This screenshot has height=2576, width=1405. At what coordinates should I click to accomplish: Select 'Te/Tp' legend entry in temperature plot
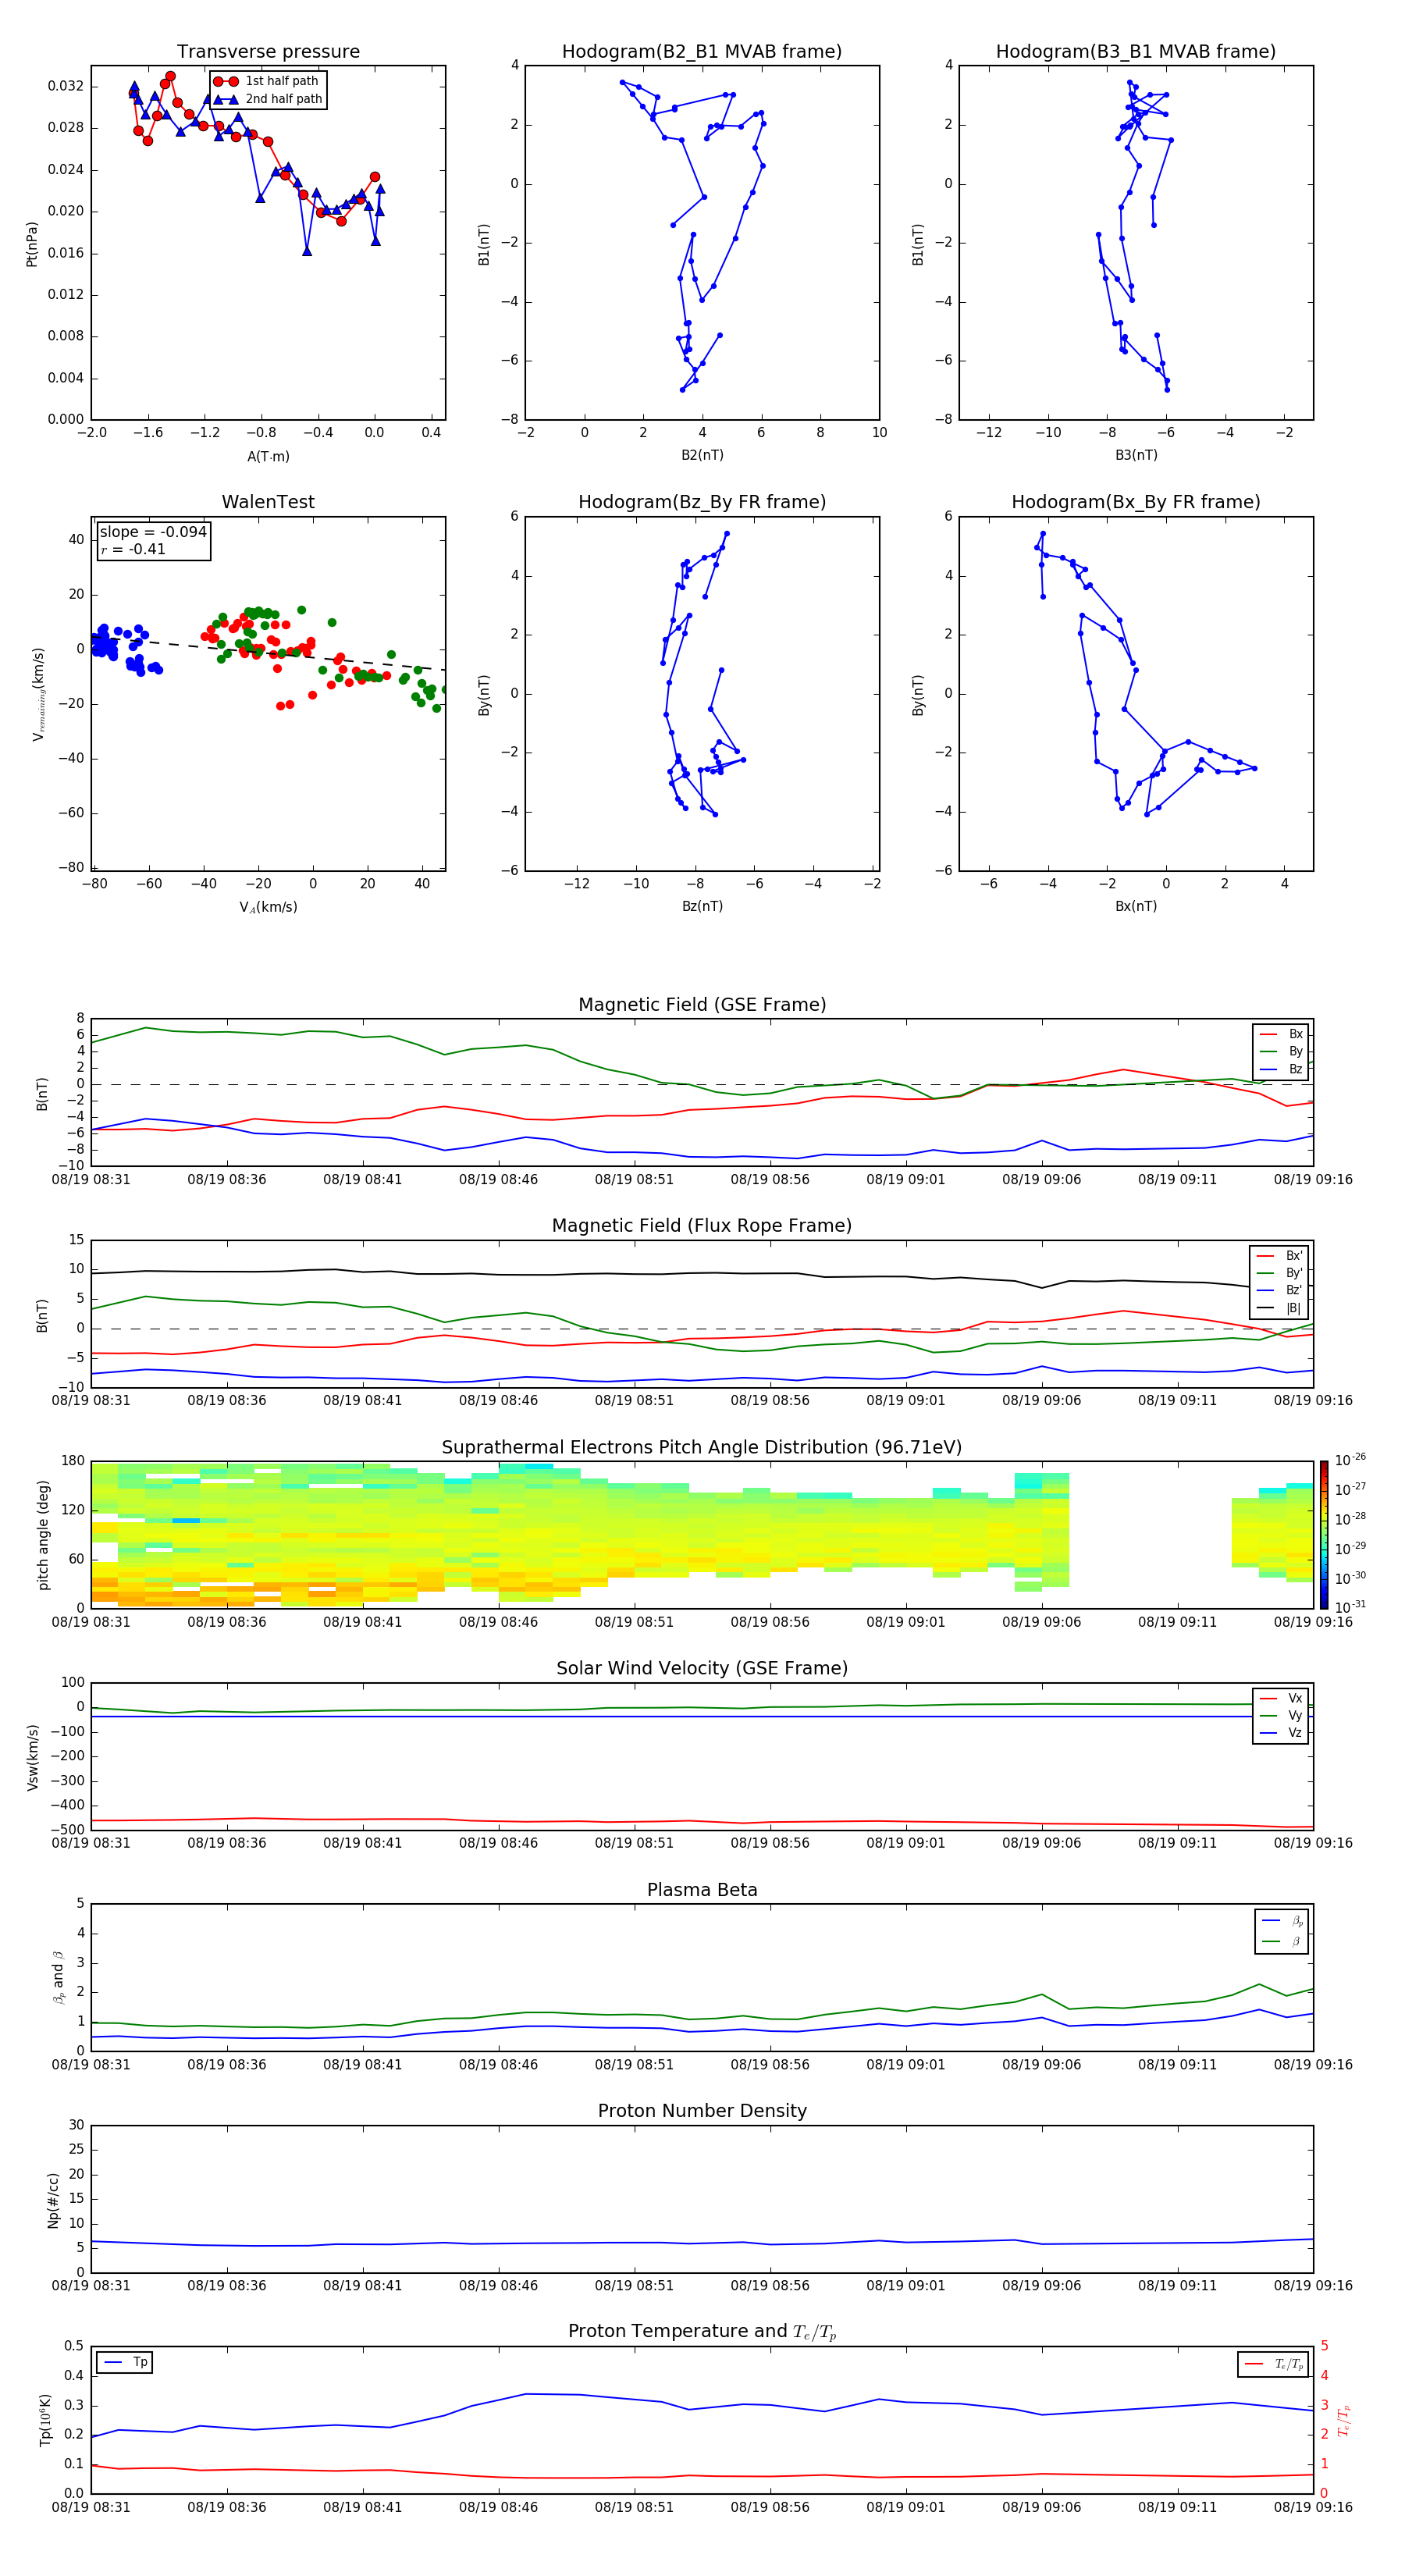tap(1274, 2364)
